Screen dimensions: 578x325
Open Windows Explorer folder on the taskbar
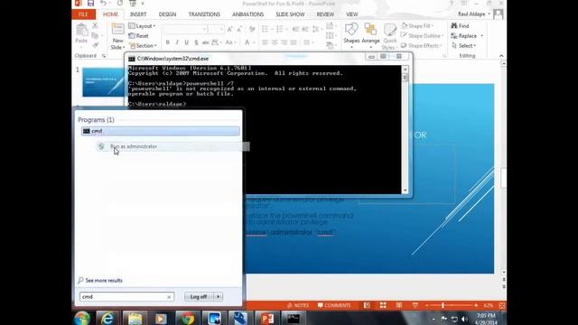click(135, 319)
